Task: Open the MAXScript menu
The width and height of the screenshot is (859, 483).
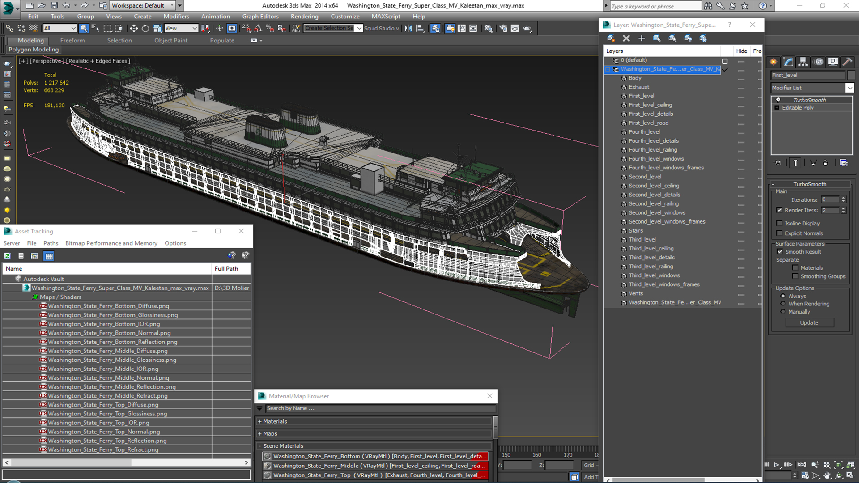Action: click(386, 17)
